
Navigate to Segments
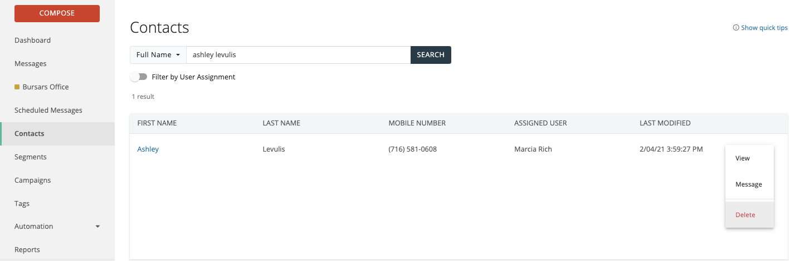click(31, 157)
